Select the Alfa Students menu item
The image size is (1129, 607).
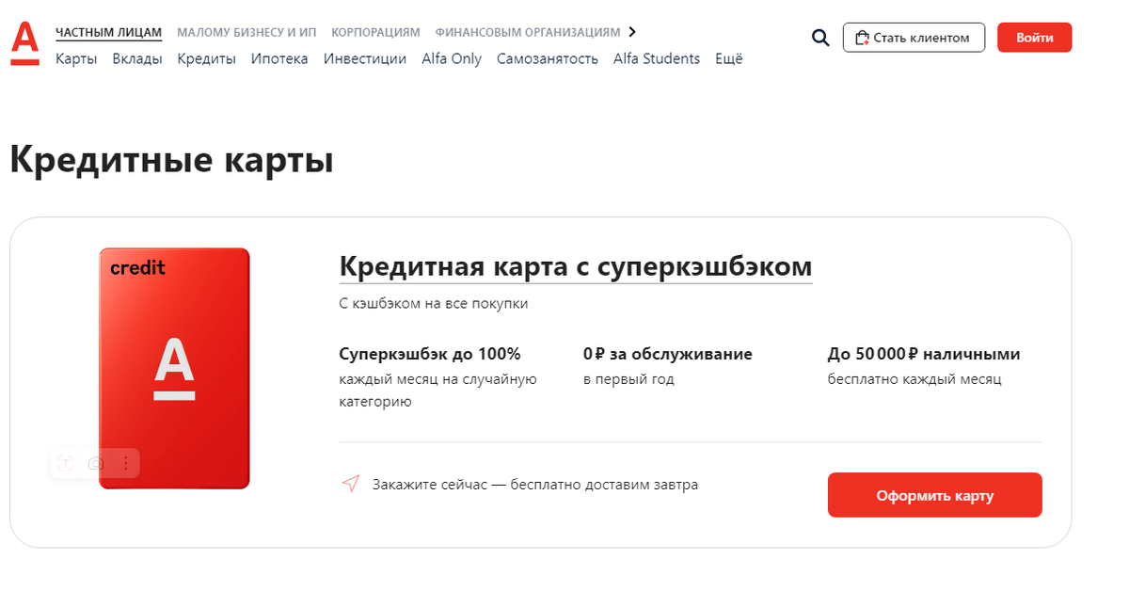coord(656,58)
